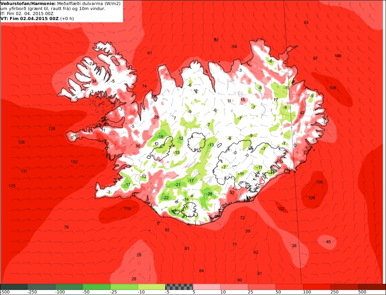Click the value 109 in the southeast sea
Viewport: 386px width, 295px height.
[x=312, y=198]
